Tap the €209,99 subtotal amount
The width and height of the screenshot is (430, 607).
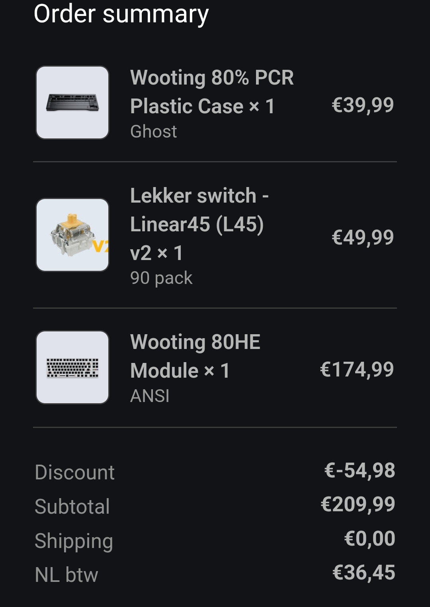(x=358, y=504)
